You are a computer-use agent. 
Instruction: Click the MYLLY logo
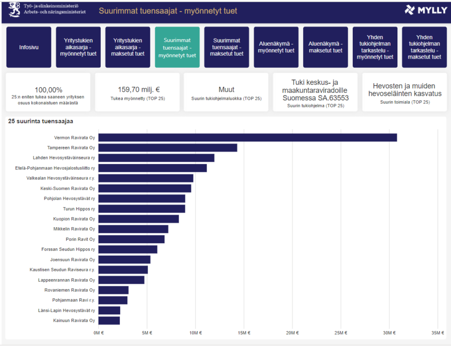click(425, 11)
